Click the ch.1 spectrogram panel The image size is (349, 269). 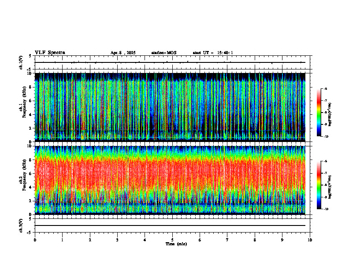(170, 107)
